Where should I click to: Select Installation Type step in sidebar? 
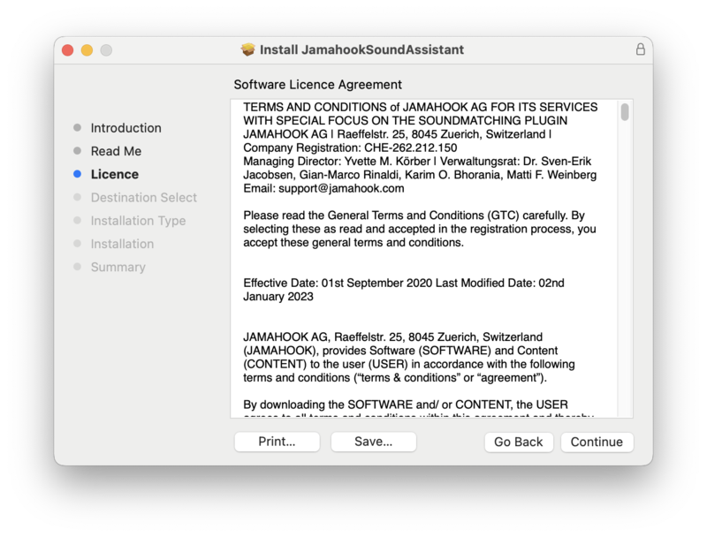pos(138,221)
